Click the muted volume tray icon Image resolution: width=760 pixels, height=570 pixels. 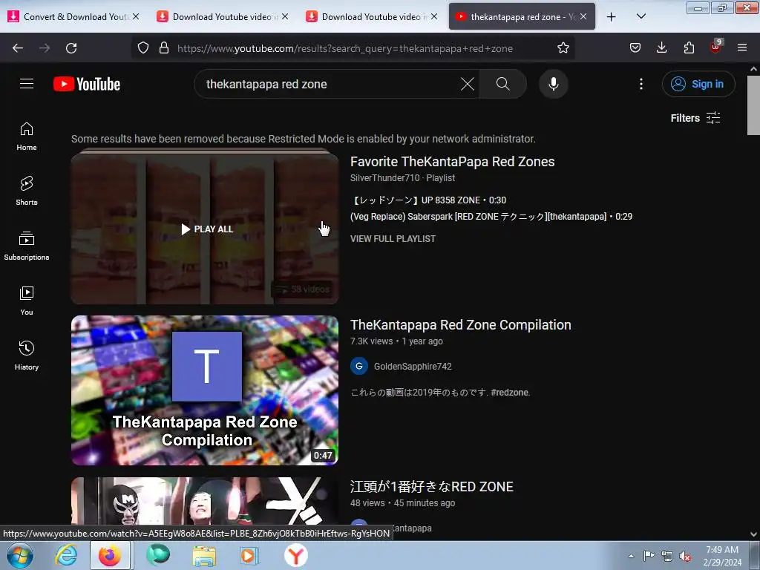[685, 556]
